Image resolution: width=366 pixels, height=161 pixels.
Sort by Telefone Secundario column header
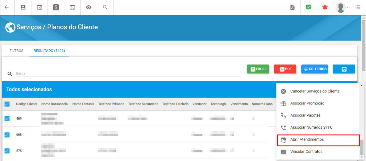point(143,104)
